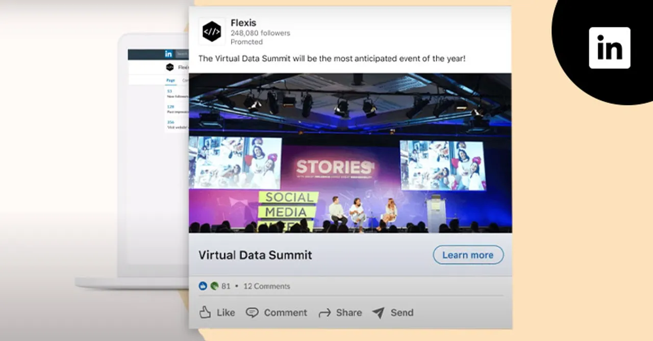Click the large LinkedIn logo in black circle

coord(610,48)
